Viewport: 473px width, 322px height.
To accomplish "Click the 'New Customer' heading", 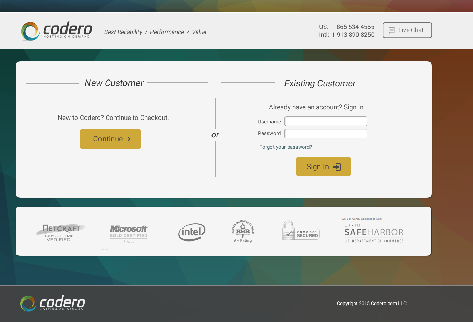I will click(114, 83).
